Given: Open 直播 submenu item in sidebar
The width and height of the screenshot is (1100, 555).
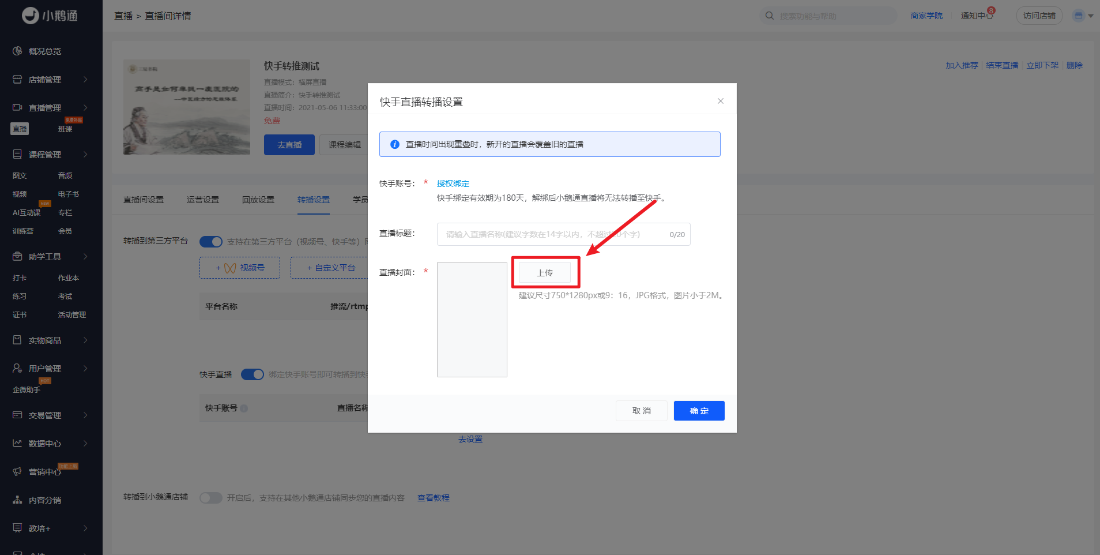Looking at the screenshot, I should coord(20,129).
